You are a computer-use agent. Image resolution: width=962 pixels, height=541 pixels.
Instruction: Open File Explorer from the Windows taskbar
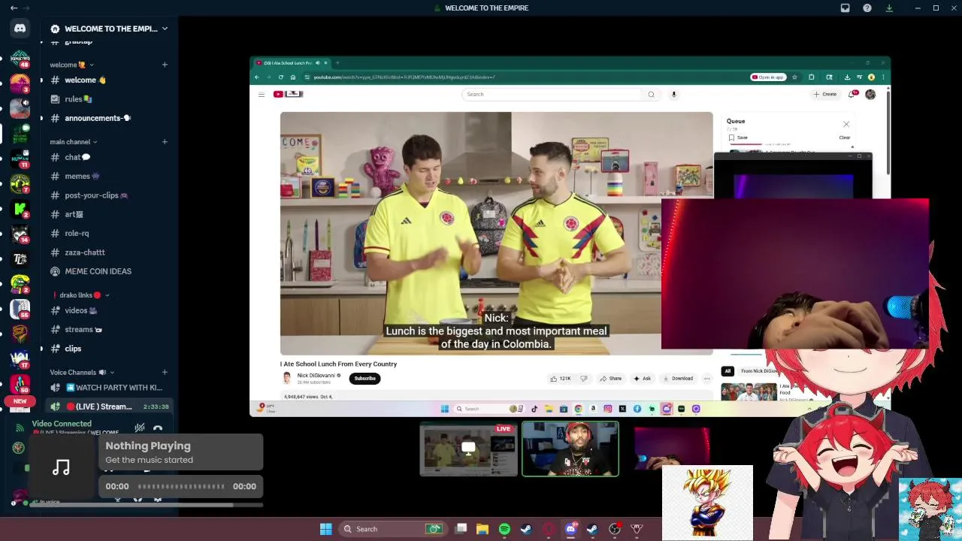tap(483, 529)
